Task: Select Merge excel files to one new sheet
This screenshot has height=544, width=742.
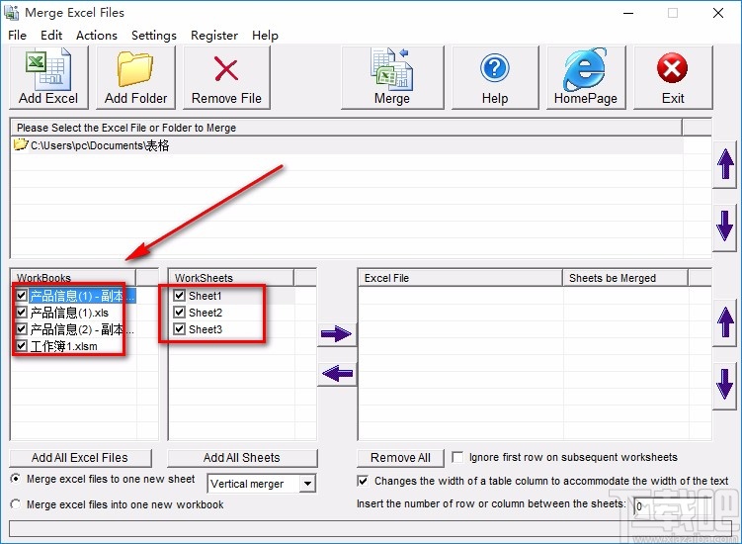Action: click(x=16, y=479)
